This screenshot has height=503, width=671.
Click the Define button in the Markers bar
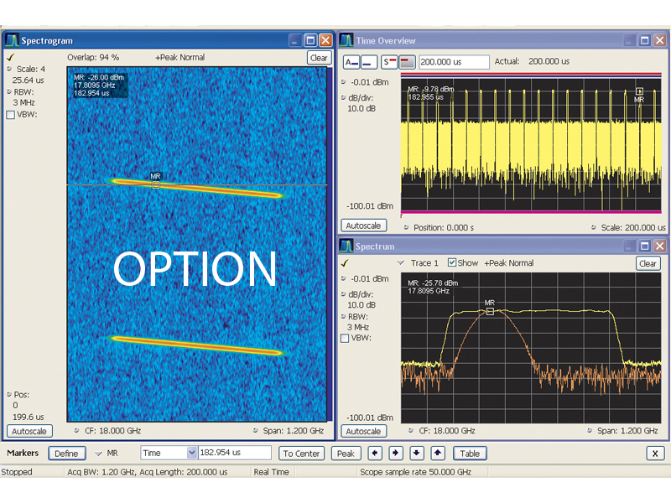[66, 454]
